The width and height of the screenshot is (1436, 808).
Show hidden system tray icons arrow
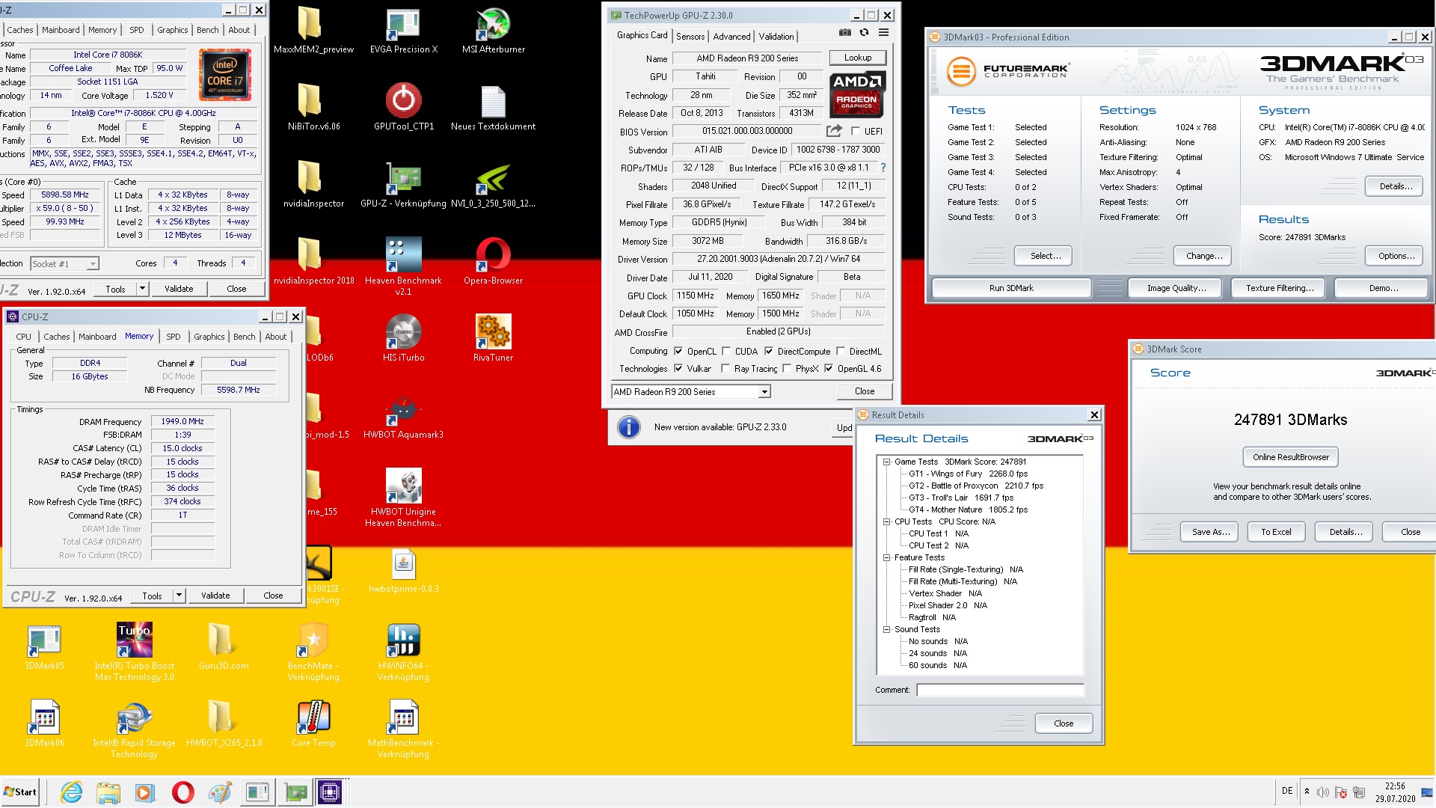(1307, 792)
